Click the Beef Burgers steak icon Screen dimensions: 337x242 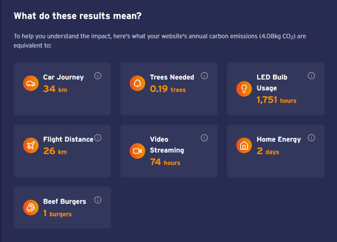click(31, 207)
